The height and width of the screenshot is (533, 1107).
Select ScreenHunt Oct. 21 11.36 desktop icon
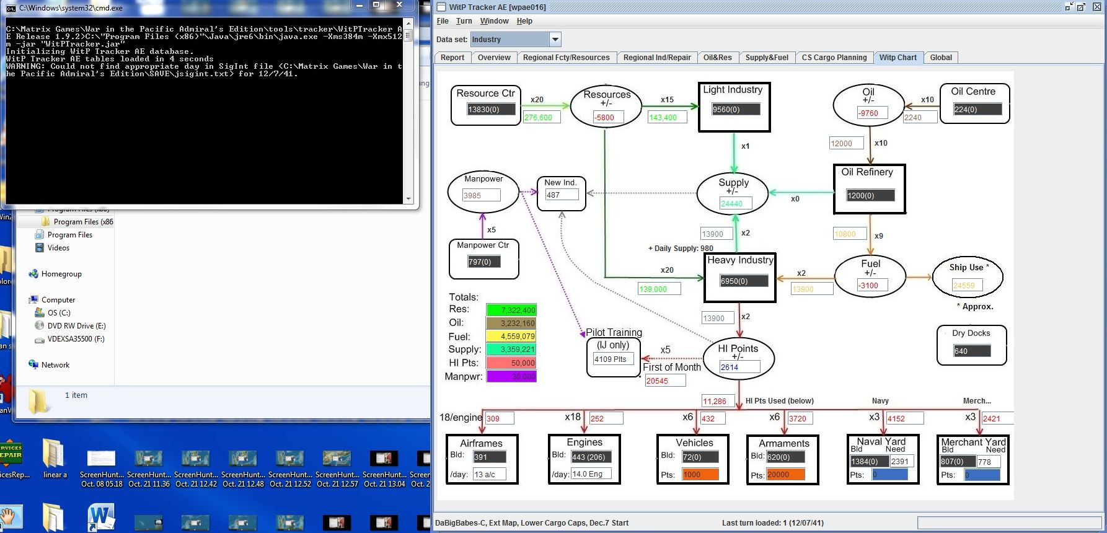(x=149, y=467)
